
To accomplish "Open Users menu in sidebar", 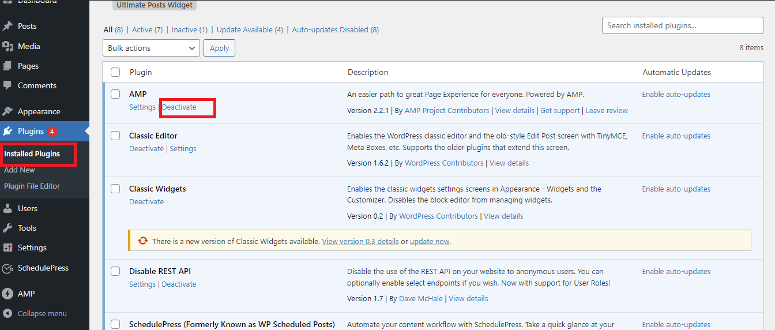I will pos(28,208).
